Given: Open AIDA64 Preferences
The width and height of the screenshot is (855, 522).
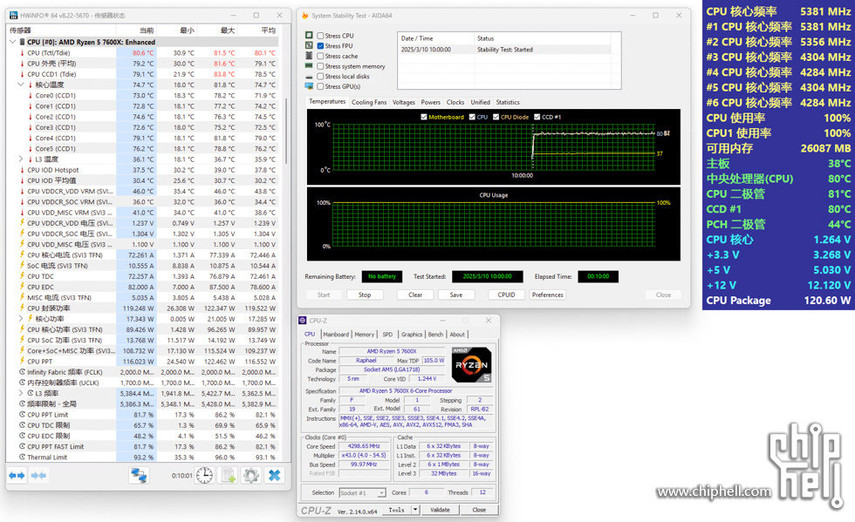Looking at the screenshot, I should pos(548,295).
